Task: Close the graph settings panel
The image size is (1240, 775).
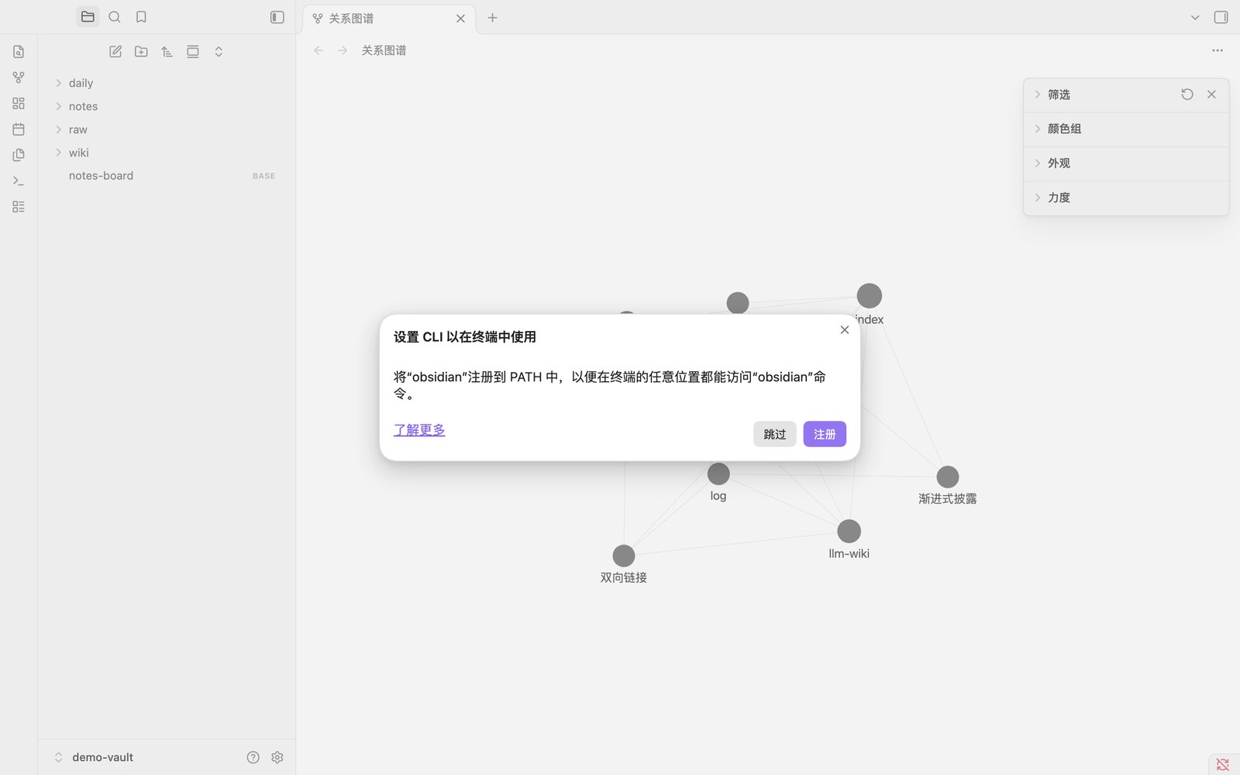Action: (x=1211, y=95)
